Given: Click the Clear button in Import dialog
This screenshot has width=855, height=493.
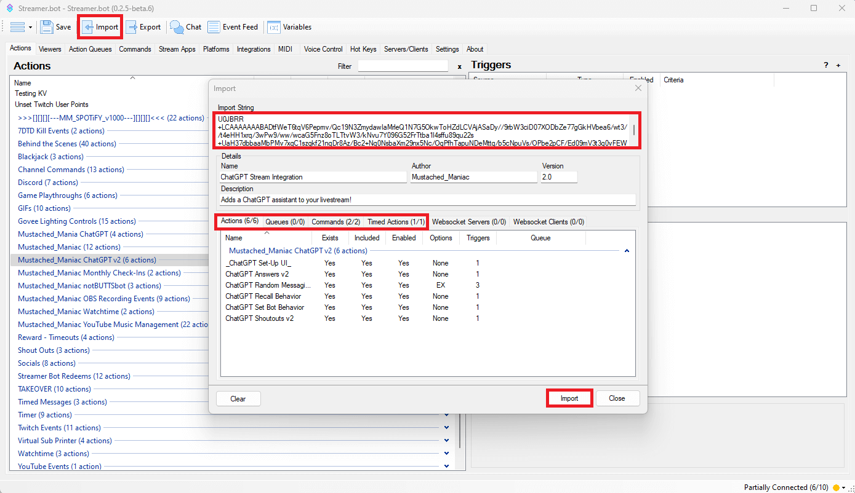Looking at the screenshot, I should pos(238,398).
